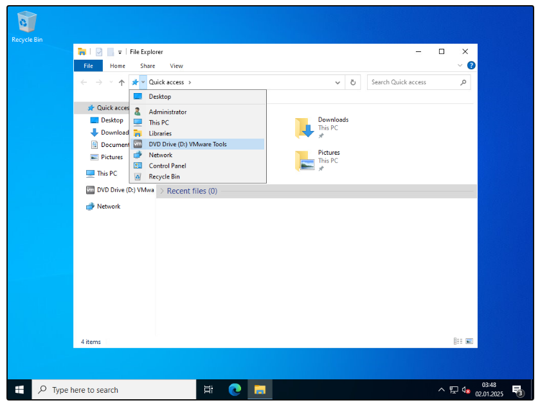Image resolution: width=540 pixels, height=405 pixels.
Task: Click the network tray icon
Action: coord(454,390)
